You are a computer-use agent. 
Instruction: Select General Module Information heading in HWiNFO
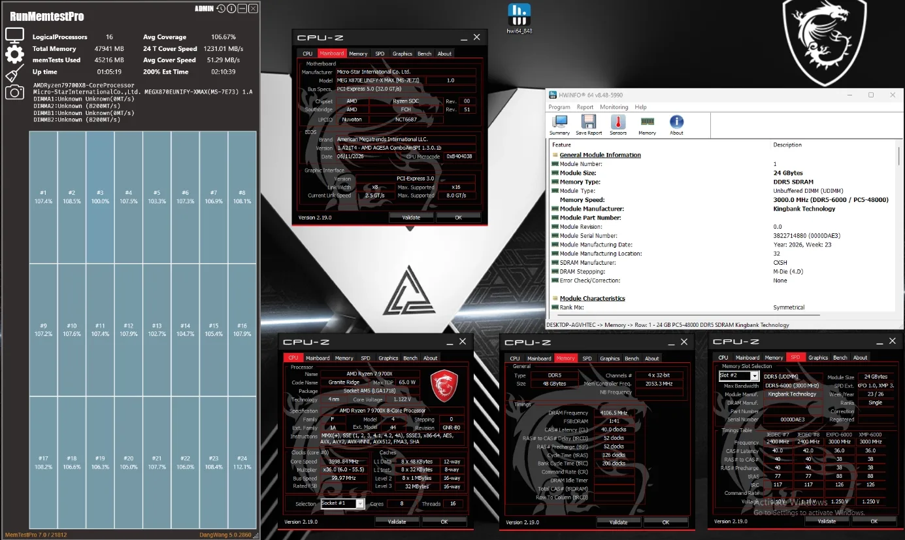pos(600,155)
